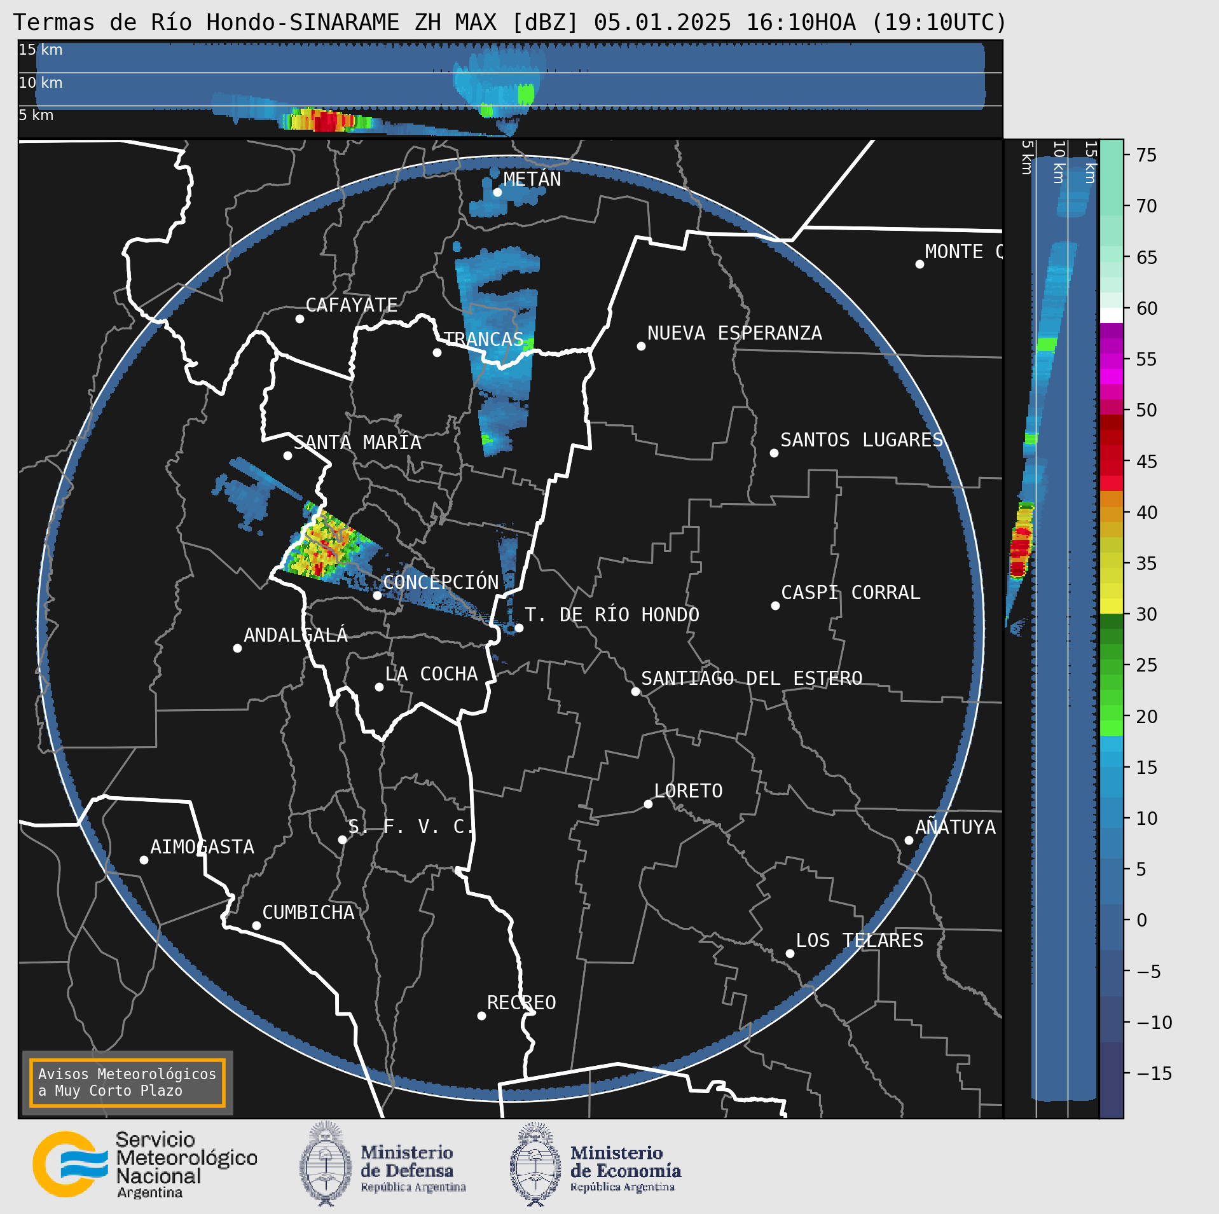Click the LORETO marker dot
Screen dimensions: 1219x1214
pos(648,804)
